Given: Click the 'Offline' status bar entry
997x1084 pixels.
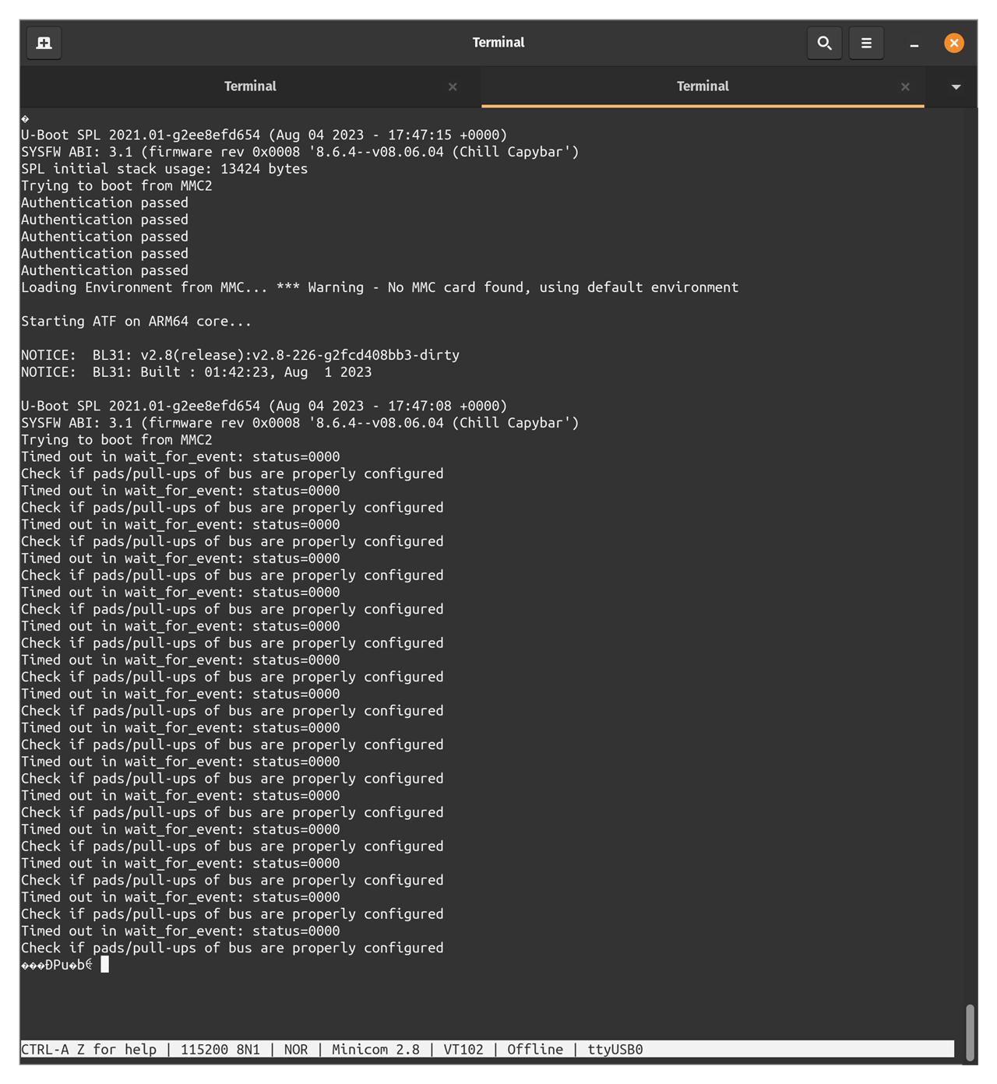Looking at the screenshot, I should pyautogui.click(x=535, y=1049).
